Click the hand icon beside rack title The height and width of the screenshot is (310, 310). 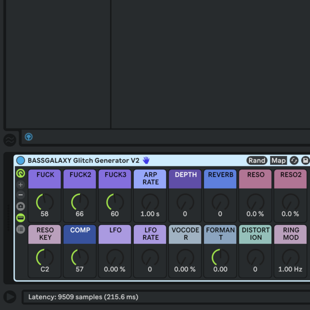146,160
